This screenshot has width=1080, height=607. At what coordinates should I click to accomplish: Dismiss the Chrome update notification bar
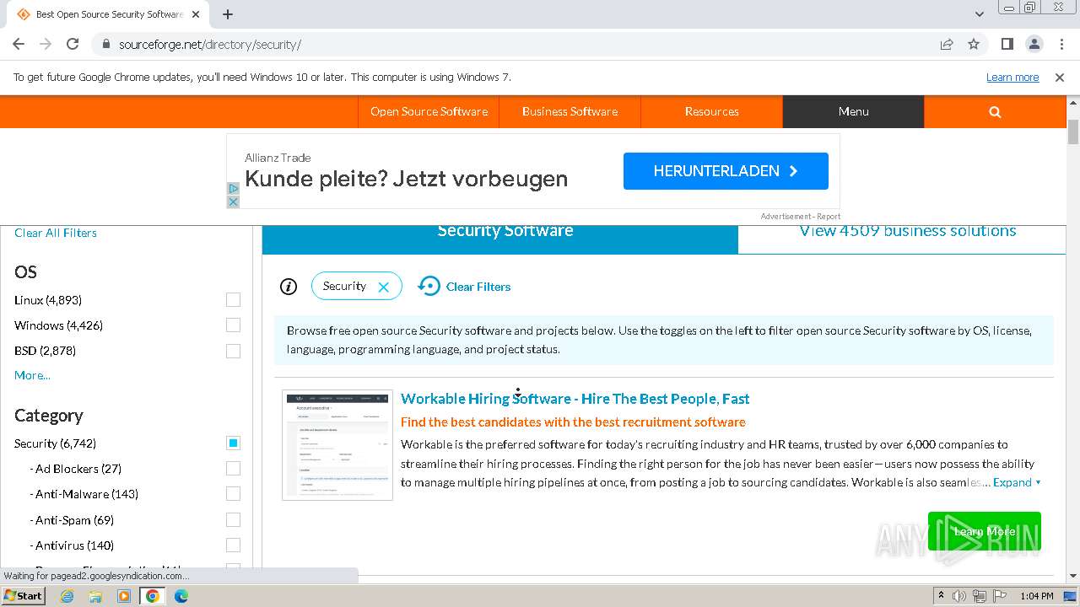click(x=1060, y=77)
